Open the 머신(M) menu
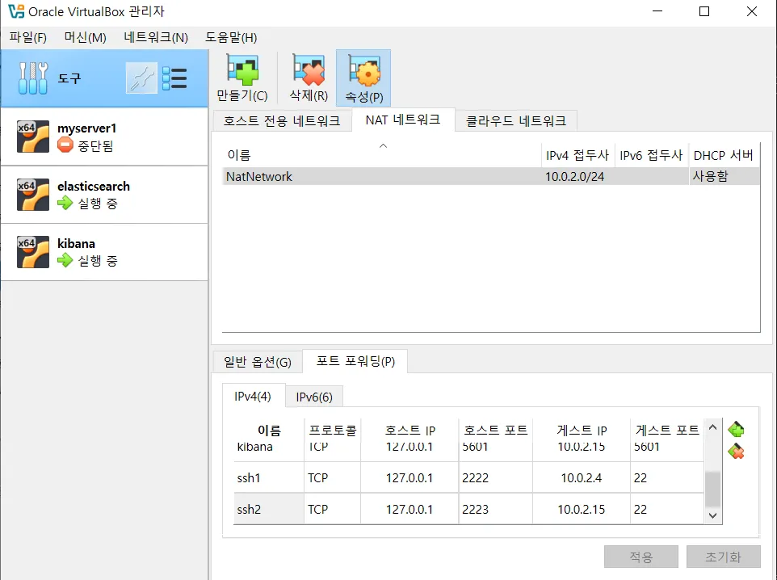 click(x=86, y=38)
